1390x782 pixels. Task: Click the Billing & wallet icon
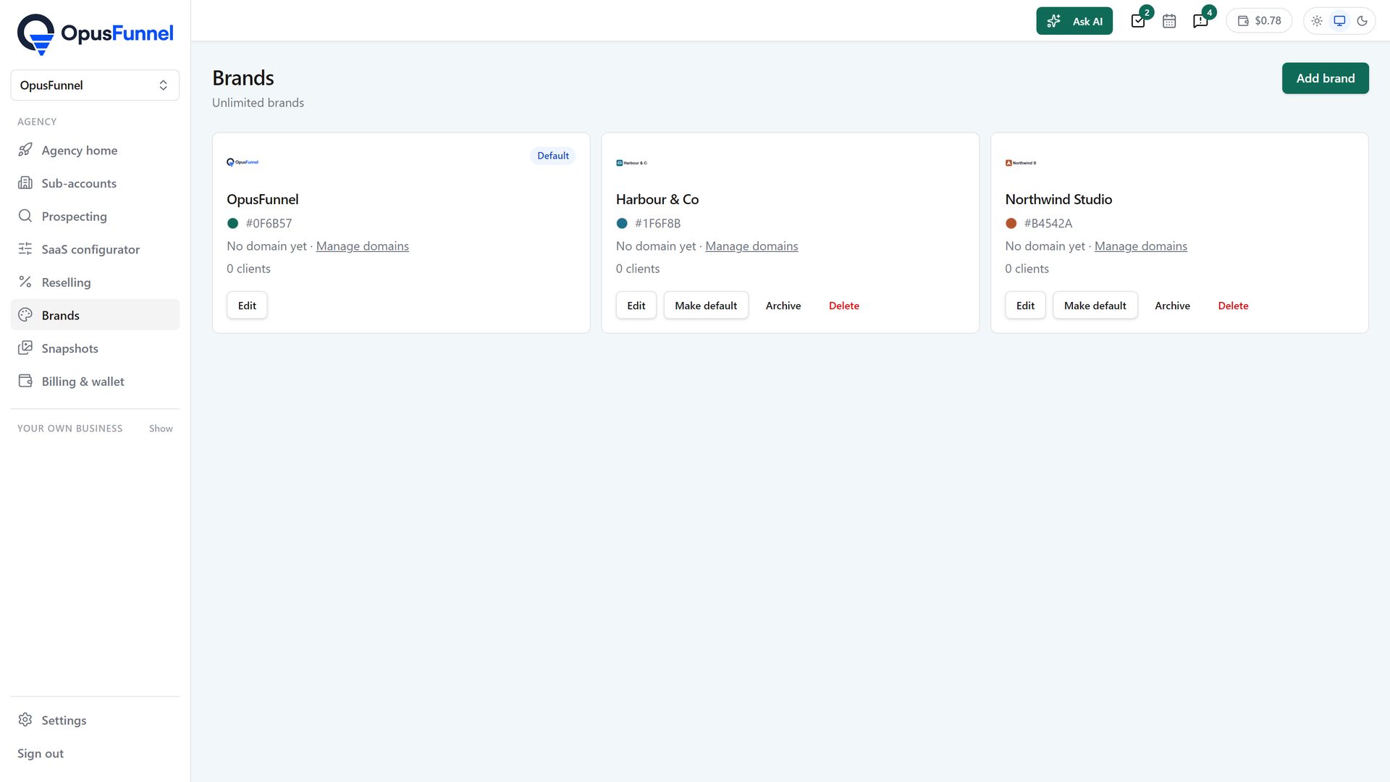25,381
